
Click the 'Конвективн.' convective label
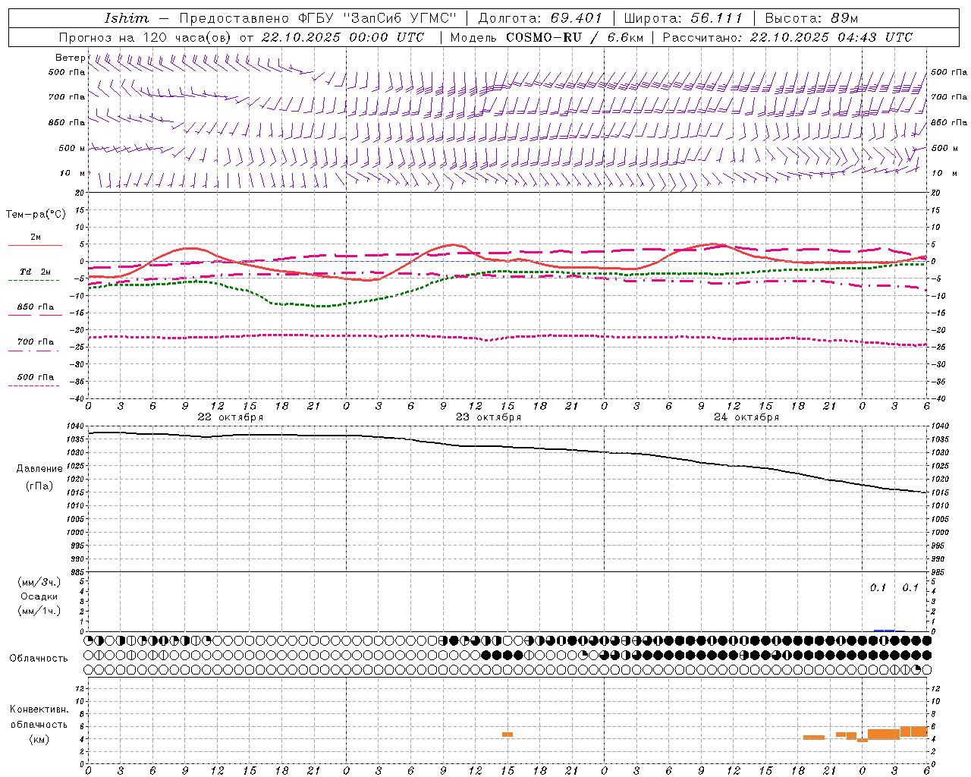[39, 709]
